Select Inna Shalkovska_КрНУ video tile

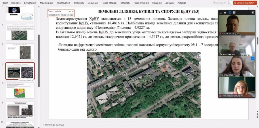(237, 87)
